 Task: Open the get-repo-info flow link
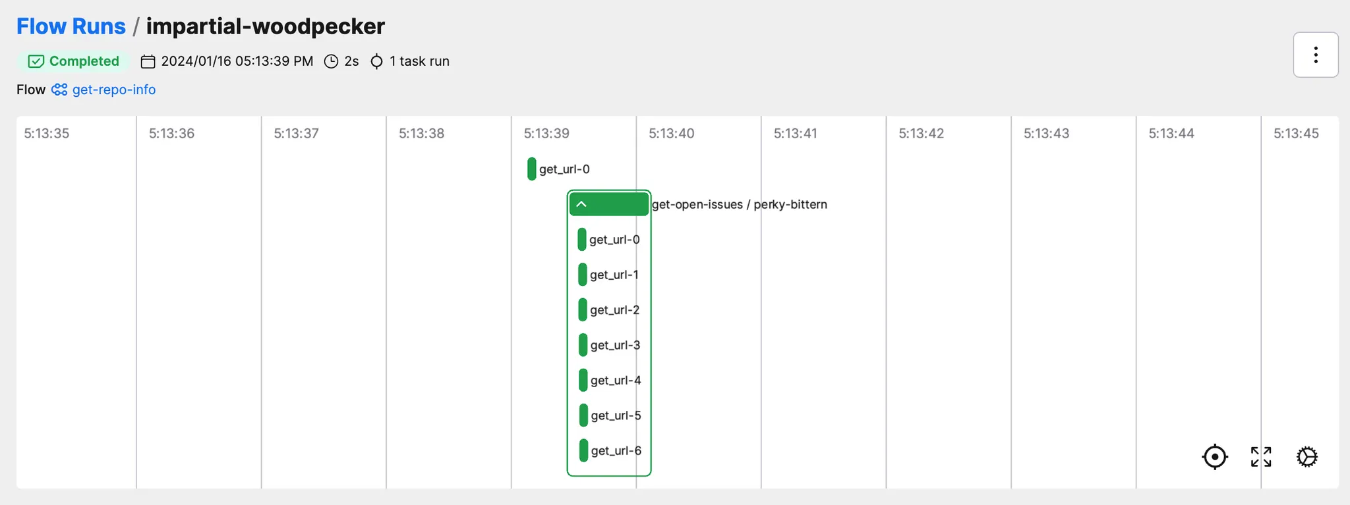point(114,90)
